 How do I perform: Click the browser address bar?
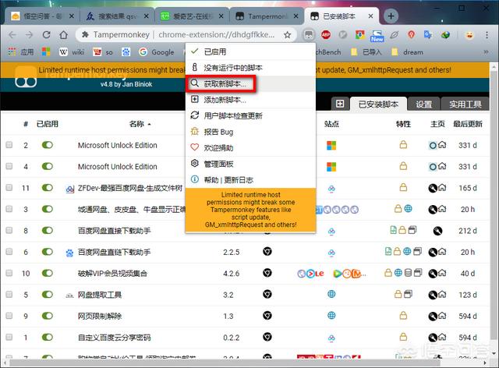click(186, 35)
